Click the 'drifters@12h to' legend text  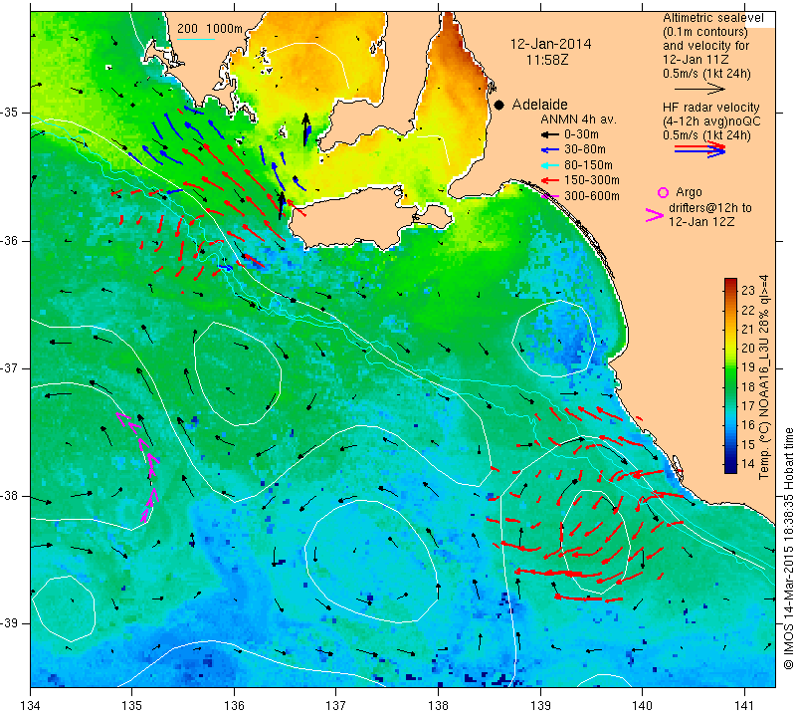click(710, 208)
